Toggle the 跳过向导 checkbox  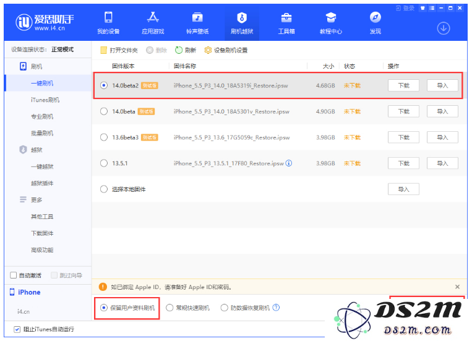click(54, 275)
